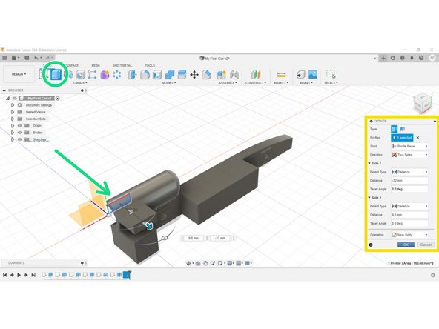Clear the Profiles selection with X
Screen dimensions: 439x329
coord(417,138)
